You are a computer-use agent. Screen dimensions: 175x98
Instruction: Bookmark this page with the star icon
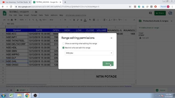point(130,7)
